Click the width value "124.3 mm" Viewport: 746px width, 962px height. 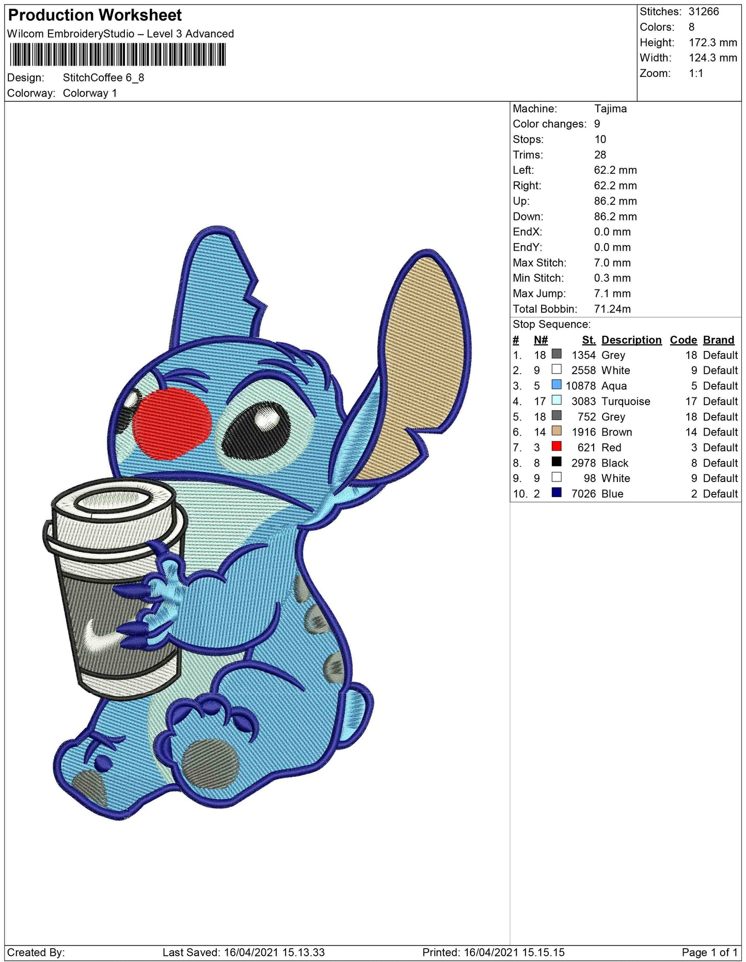[x=713, y=58]
